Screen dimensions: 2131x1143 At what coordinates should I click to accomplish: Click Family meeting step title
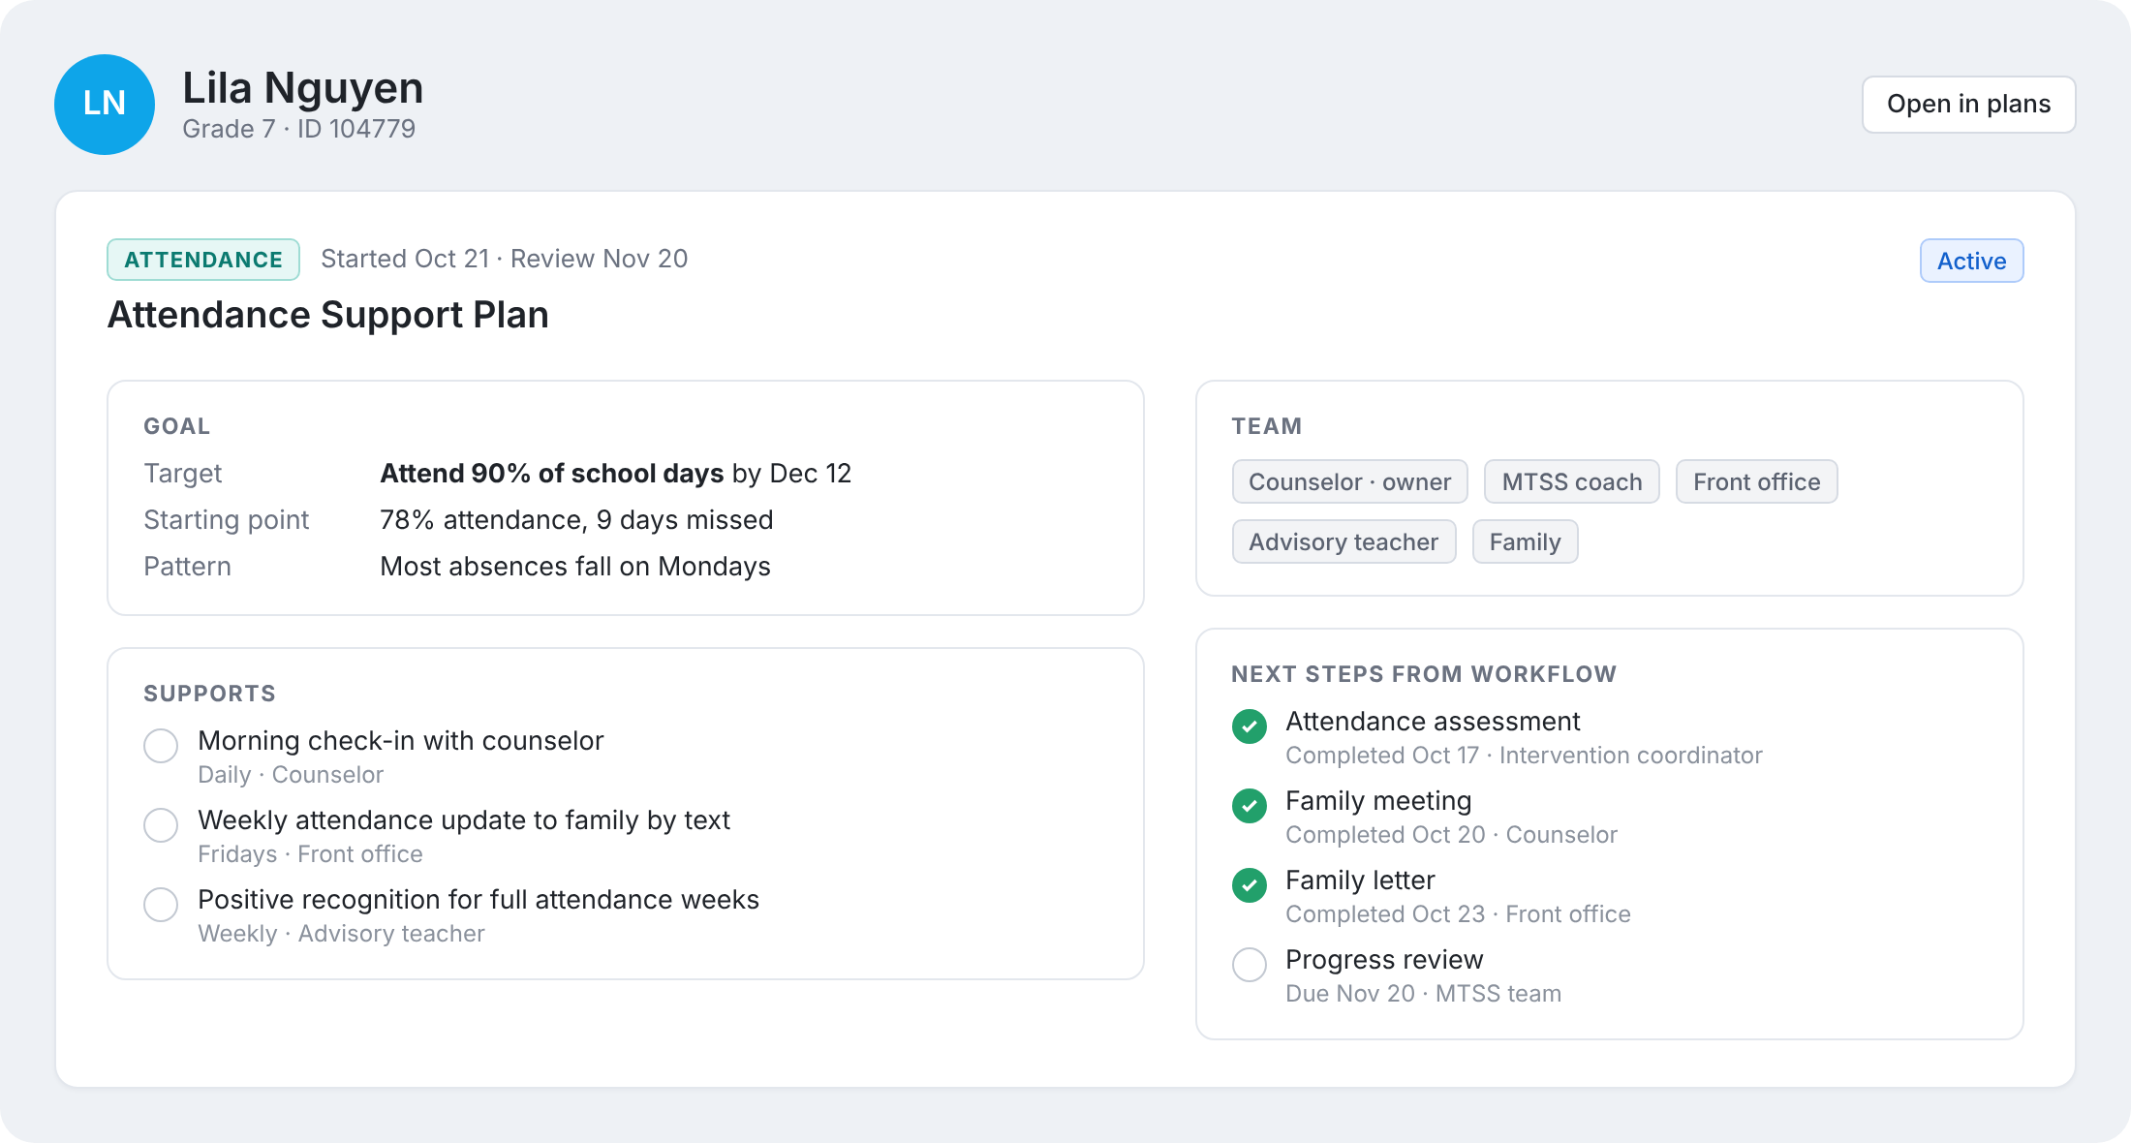[x=1378, y=801]
